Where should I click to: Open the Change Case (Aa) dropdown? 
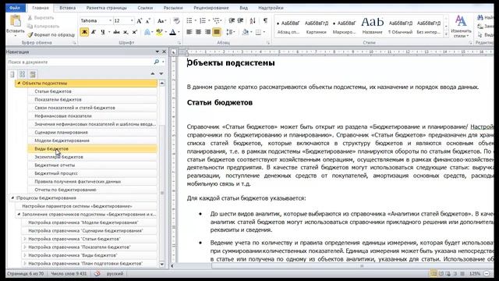[x=161, y=21]
